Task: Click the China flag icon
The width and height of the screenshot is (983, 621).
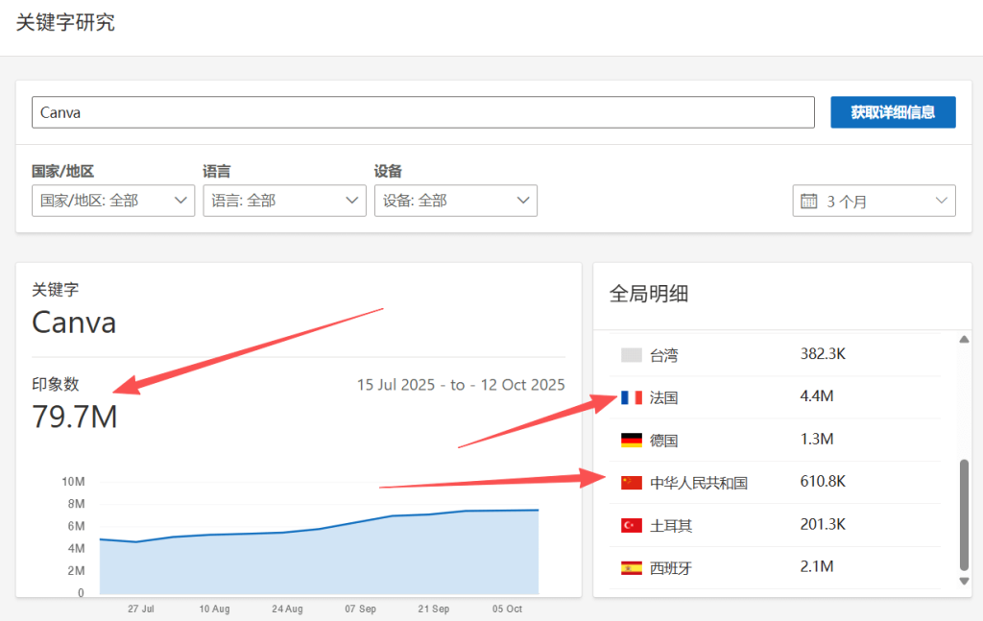Action: coord(631,482)
